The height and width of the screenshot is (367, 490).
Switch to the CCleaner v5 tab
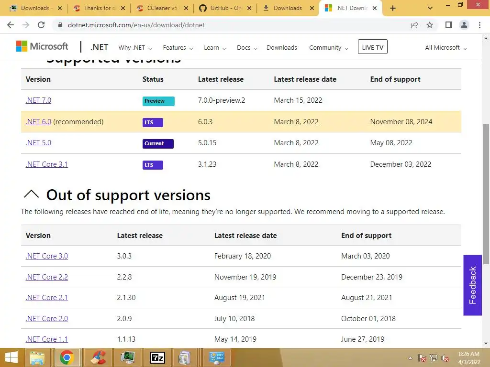pyautogui.click(x=161, y=8)
